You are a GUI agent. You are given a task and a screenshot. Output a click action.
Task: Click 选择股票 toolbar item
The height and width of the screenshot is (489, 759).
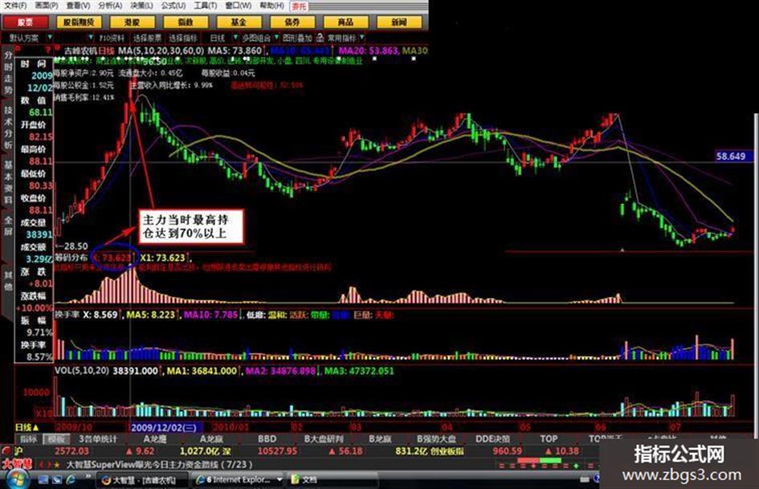click(x=147, y=38)
